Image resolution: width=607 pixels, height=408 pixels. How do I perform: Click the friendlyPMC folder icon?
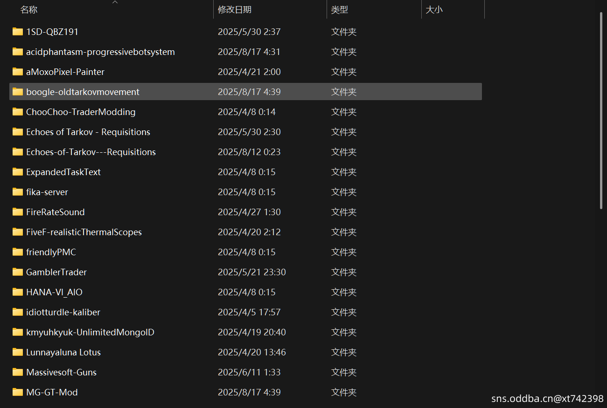click(18, 252)
